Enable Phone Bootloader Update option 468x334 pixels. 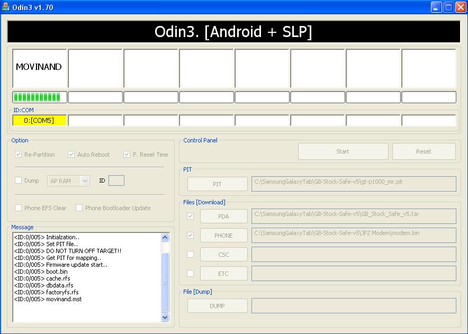coord(79,207)
